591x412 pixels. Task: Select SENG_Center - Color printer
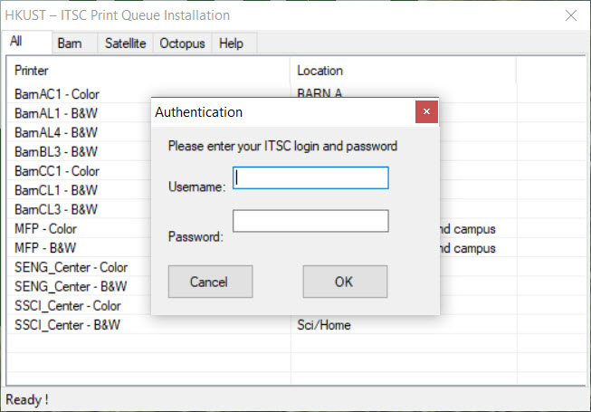(x=71, y=267)
